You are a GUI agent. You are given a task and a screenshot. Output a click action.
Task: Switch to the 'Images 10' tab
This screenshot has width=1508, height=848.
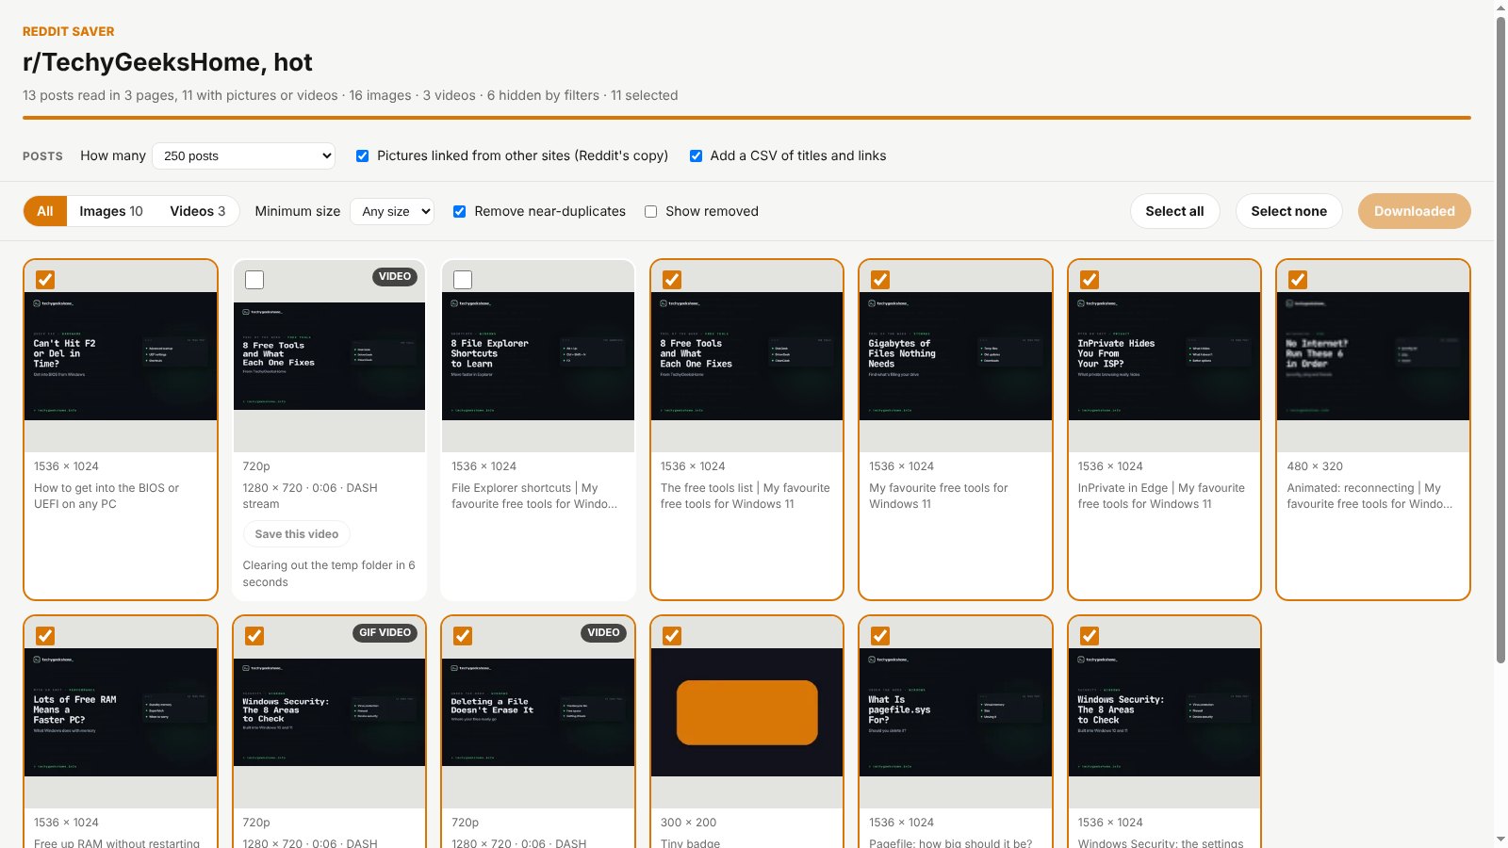(111, 211)
